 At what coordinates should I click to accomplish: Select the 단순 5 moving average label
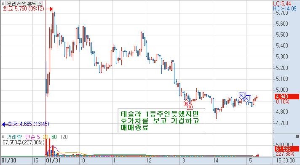click(32, 137)
